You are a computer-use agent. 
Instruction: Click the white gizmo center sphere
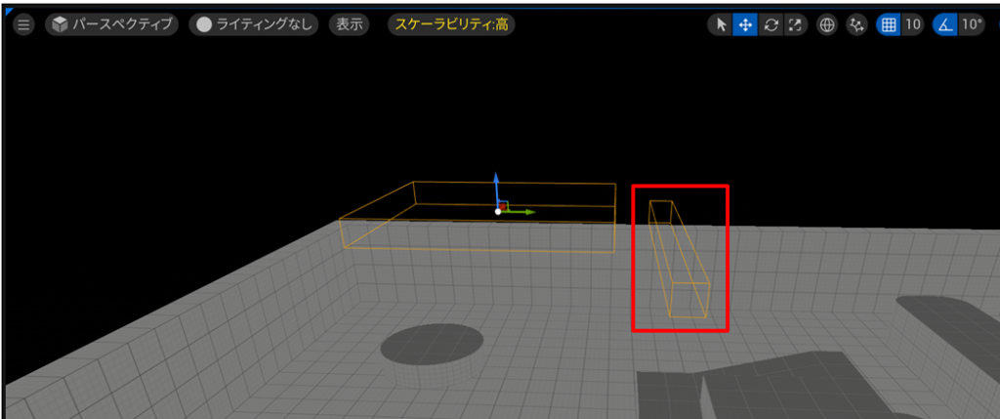[498, 212]
